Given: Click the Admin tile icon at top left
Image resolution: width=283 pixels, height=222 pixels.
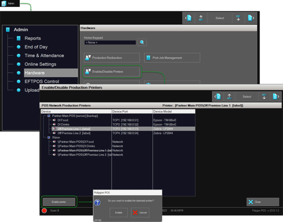Looking at the screenshot, I should pos(4,3).
